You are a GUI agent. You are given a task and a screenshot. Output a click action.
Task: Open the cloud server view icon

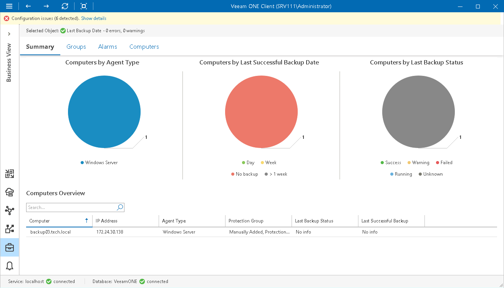10,192
